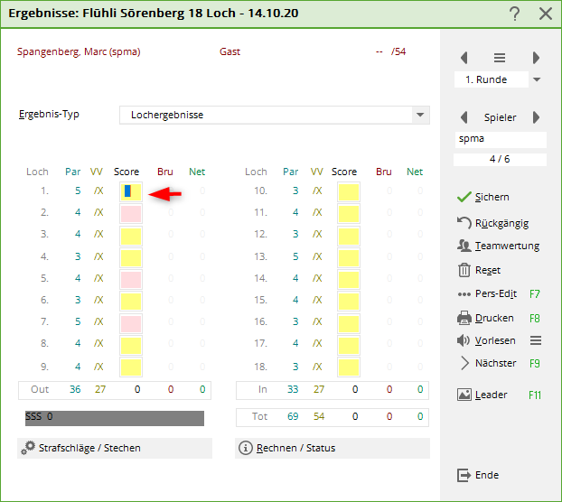The height and width of the screenshot is (502, 562).
Task: Expand the Ergebnis-Typ dropdown
Action: click(419, 116)
